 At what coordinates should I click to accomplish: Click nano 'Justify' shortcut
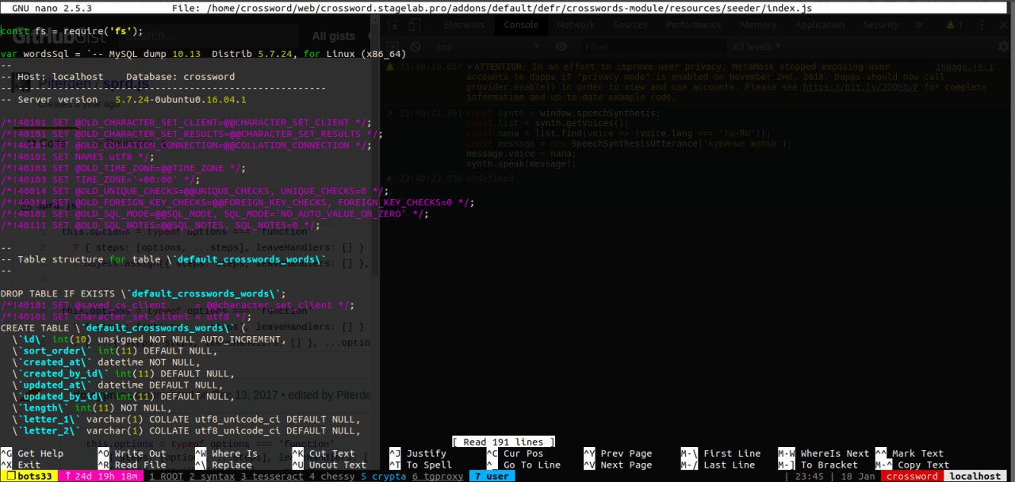418,453
